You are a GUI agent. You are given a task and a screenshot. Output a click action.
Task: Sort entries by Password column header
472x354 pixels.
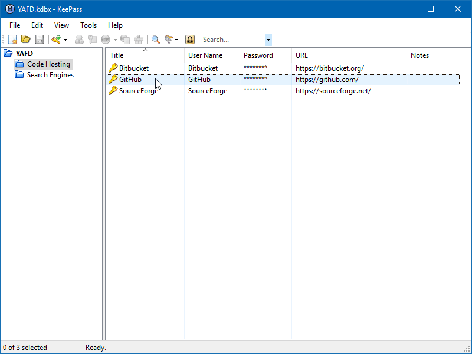click(x=265, y=55)
